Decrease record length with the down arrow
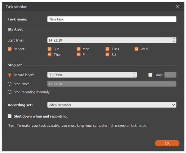This screenshot has width=186, height=153. click(134, 76)
